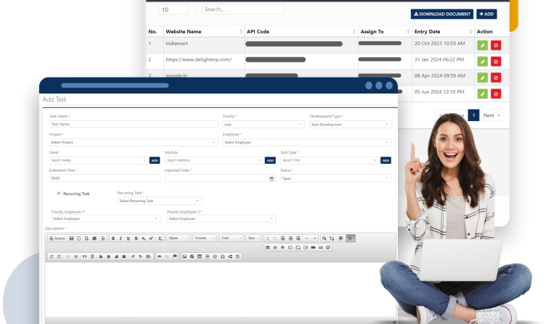This screenshot has height=324, width=559.
Task: Click the Download Document button
Action: [x=442, y=14]
